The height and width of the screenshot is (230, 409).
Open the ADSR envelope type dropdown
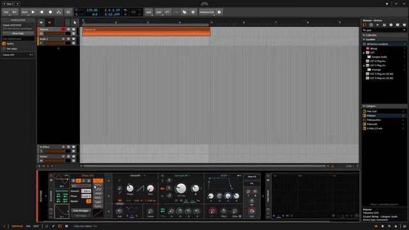(226, 176)
